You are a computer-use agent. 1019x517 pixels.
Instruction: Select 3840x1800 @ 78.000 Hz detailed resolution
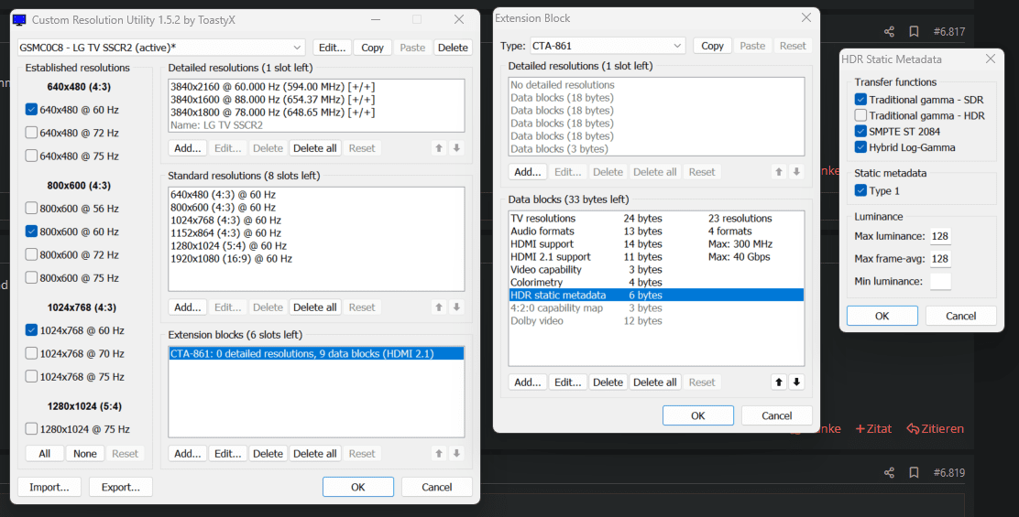point(316,113)
